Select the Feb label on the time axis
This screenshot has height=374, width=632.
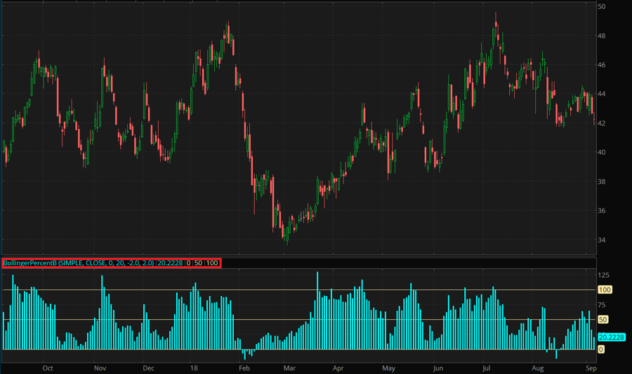click(244, 367)
